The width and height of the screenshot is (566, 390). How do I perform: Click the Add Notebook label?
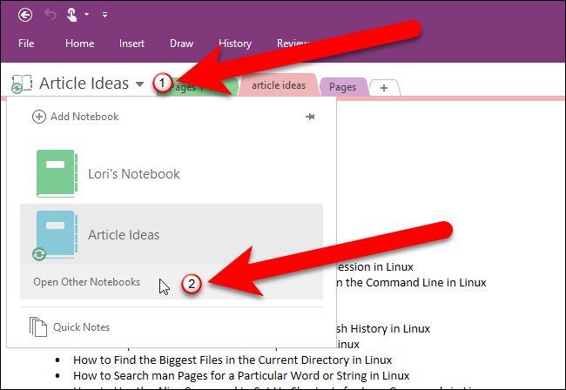84,117
